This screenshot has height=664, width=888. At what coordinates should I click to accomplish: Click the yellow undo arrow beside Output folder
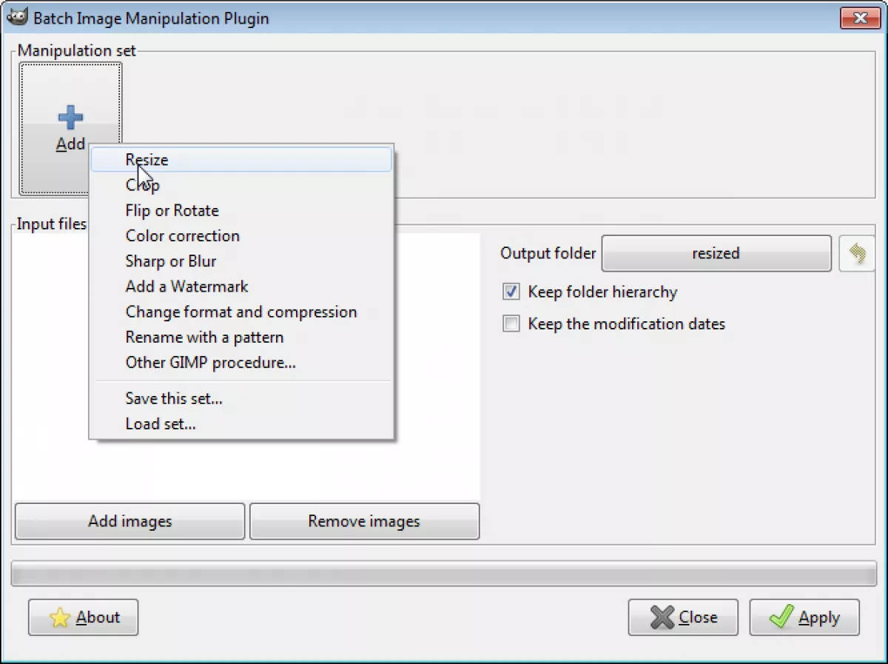(x=858, y=254)
